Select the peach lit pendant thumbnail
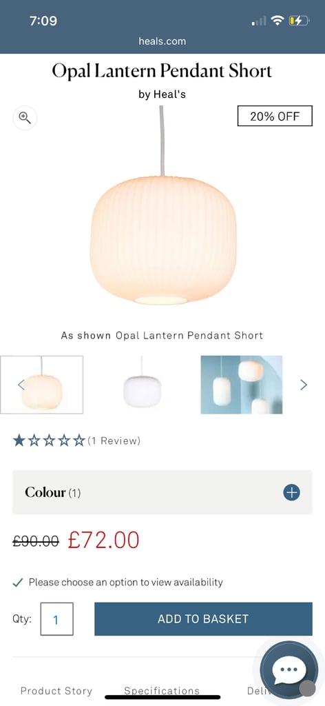This screenshot has width=325, height=706. click(x=41, y=385)
